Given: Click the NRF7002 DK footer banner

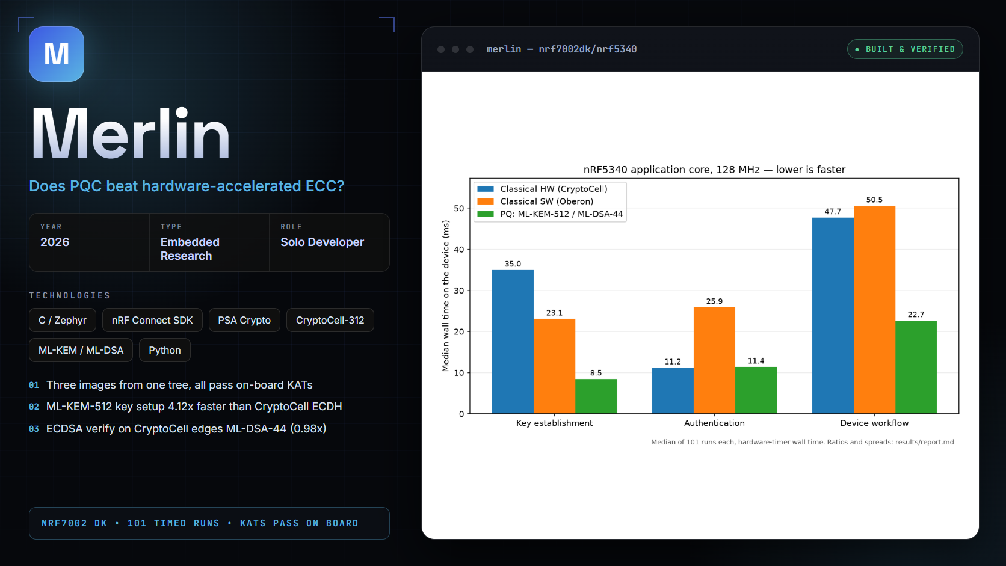Looking at the screenshot, I should coord(209,523).
